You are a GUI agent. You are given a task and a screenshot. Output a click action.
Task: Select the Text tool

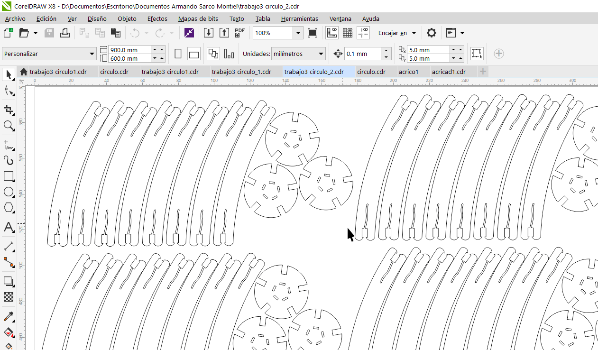(x=9, y=227)
